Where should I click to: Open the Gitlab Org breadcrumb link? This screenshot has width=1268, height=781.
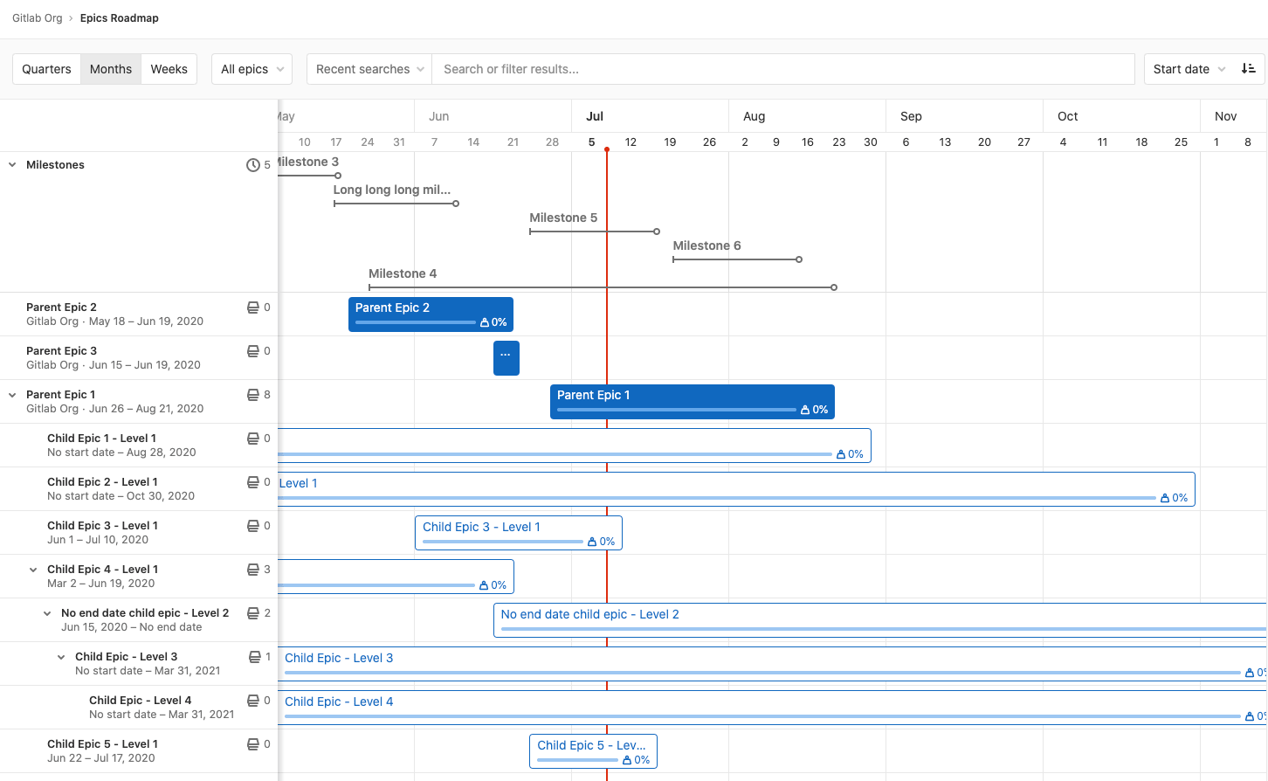tap(37, 17)
